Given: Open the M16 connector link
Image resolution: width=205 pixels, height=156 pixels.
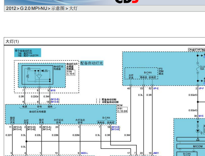Looking at the screenshot, I should (53, 90).
